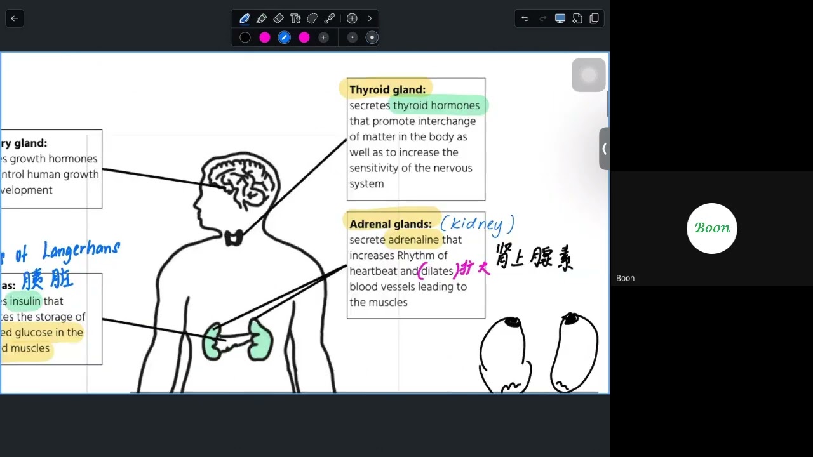Click the Boon participant avatar
Screen dimensions: 813x457
point(712,228)
